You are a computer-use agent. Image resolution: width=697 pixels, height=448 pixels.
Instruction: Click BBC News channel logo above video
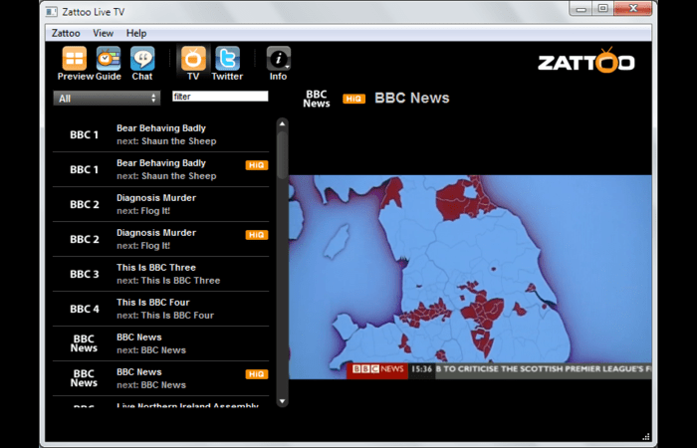[x=317, y=99]
